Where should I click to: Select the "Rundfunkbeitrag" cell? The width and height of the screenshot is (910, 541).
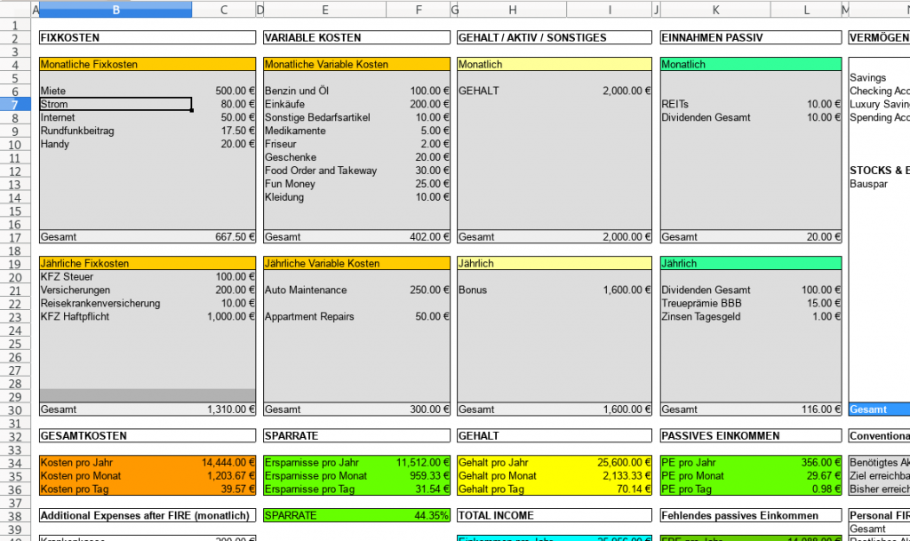[x=116, y=131]
